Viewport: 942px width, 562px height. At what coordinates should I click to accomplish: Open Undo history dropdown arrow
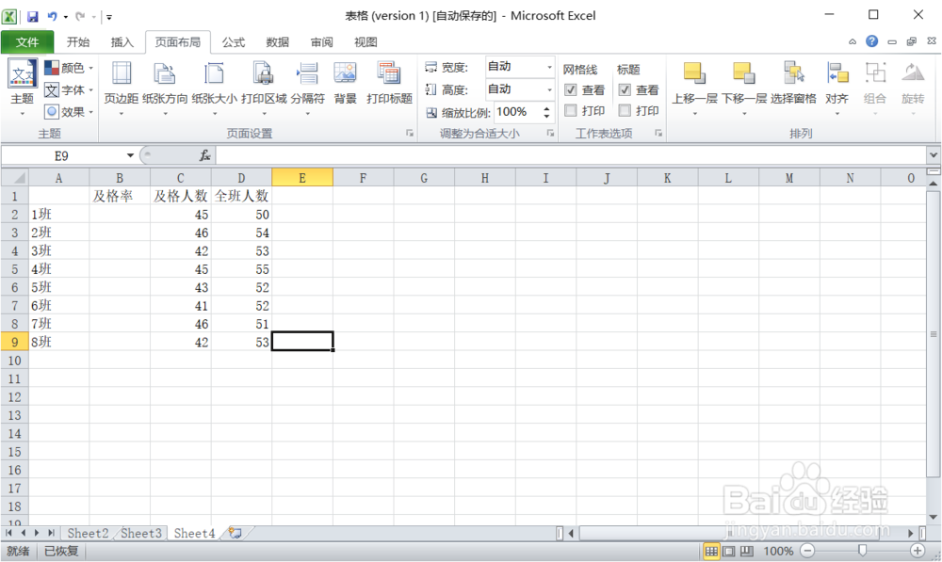(x=66, y=17)
